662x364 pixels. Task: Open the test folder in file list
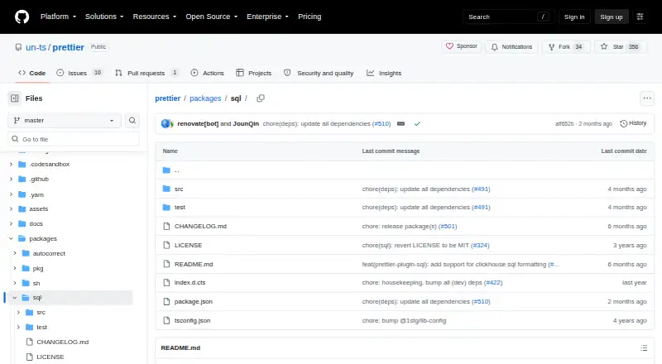(180, 208)
